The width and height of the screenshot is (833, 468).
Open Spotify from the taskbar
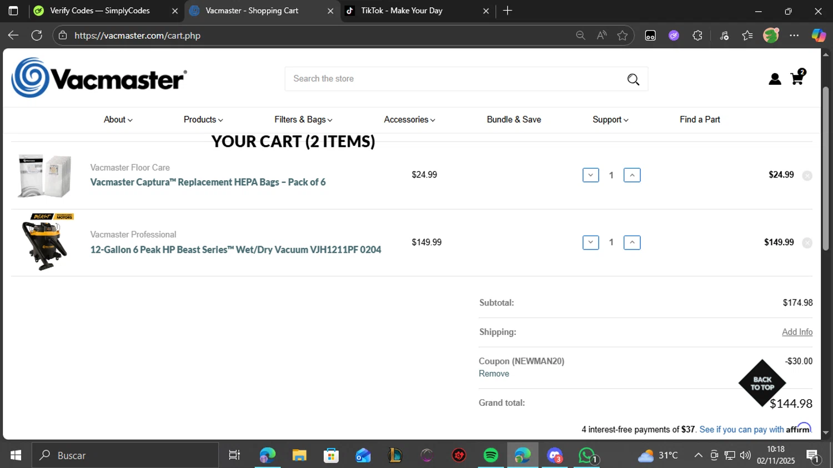[x=491, y=455]
